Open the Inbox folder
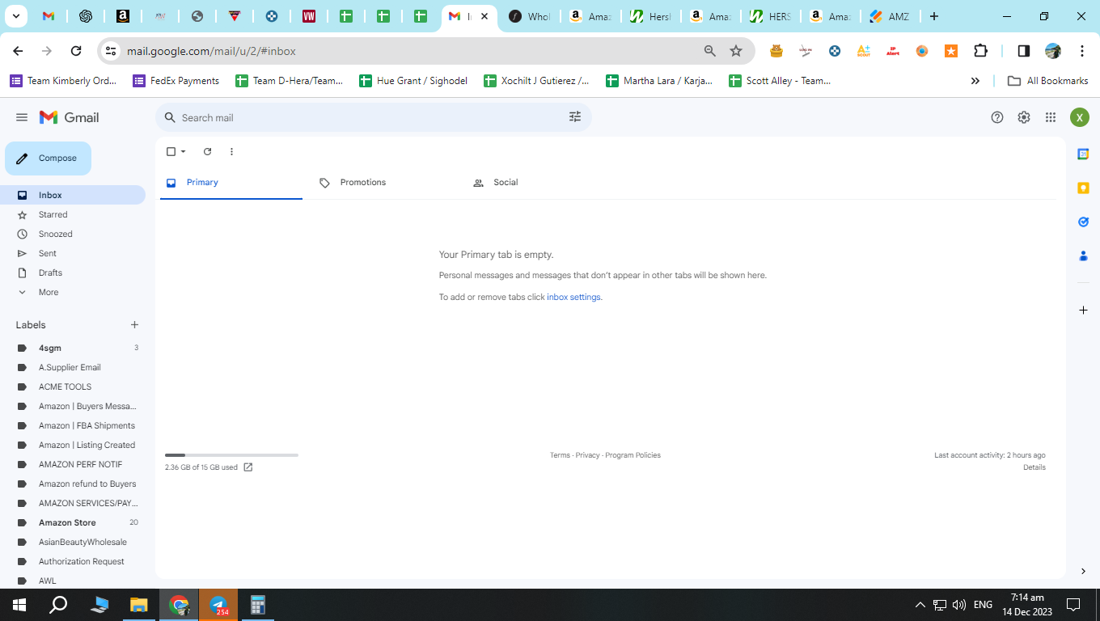The image size is (1100, 621). [73, 195]
